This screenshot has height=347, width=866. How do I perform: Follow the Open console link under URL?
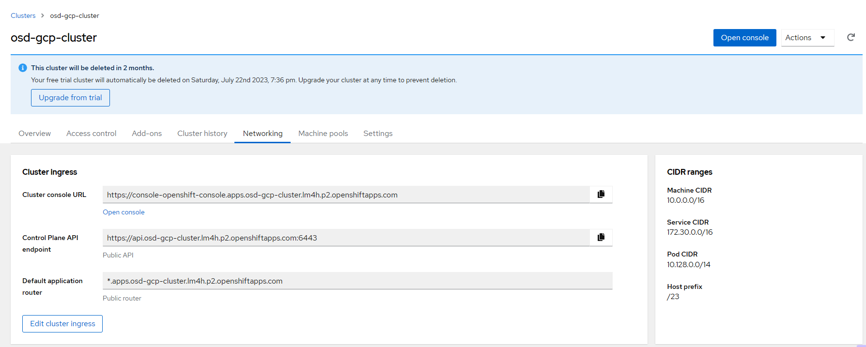(x=124, y=212)
